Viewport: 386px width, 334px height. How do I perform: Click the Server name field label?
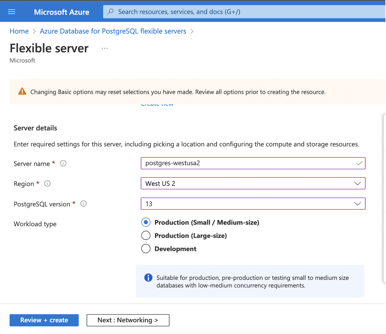32,164
